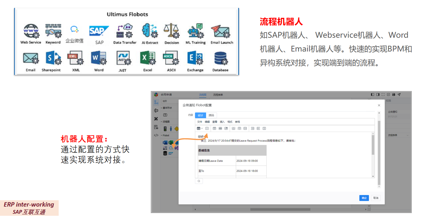Open the variables sidebar icon below flow diagram
Viewport: 430px width, 216px height.
click(x=156, y=111)
